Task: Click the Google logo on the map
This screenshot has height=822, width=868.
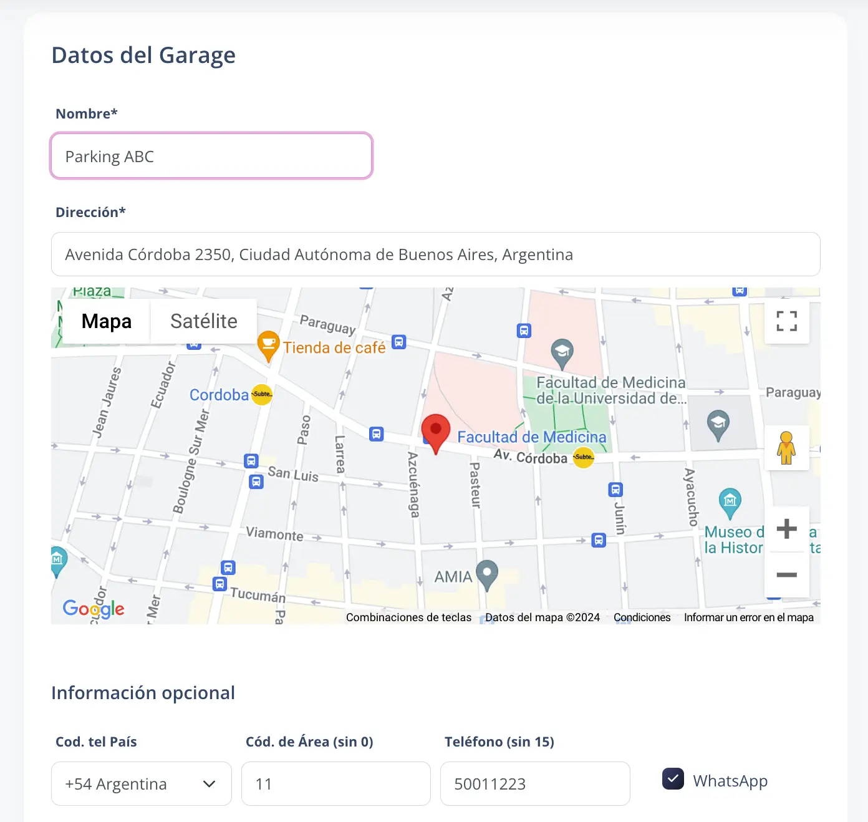Action: (x=93, y=609)
